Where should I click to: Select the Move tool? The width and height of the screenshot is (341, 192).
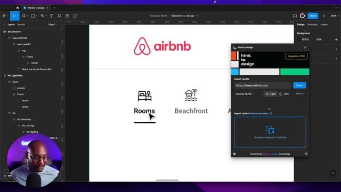[x=14, y=16]
